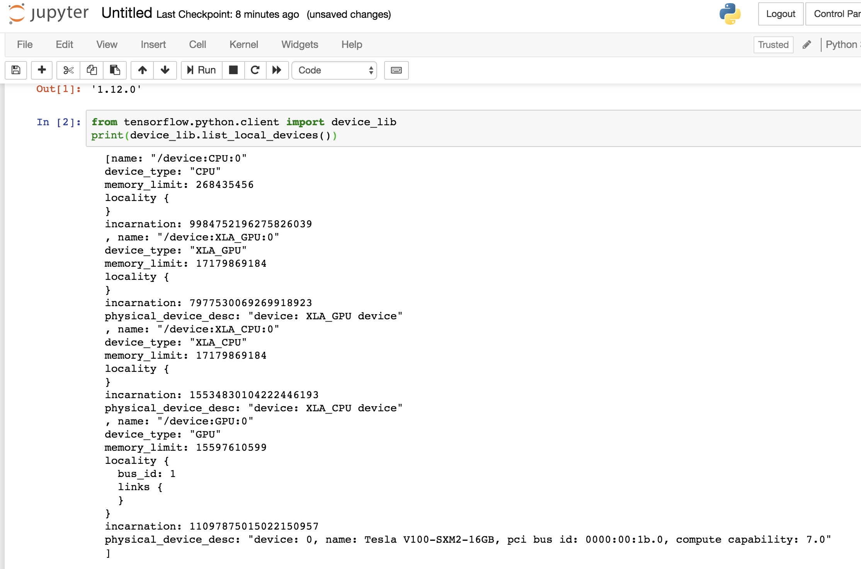Click the Trusted notebook indicator
The image size is (861, 569).
click(773, 45)
